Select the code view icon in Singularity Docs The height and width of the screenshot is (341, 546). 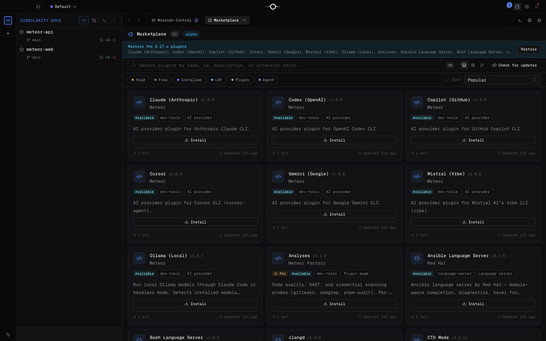pyautogui.click(x=84, y=20)
